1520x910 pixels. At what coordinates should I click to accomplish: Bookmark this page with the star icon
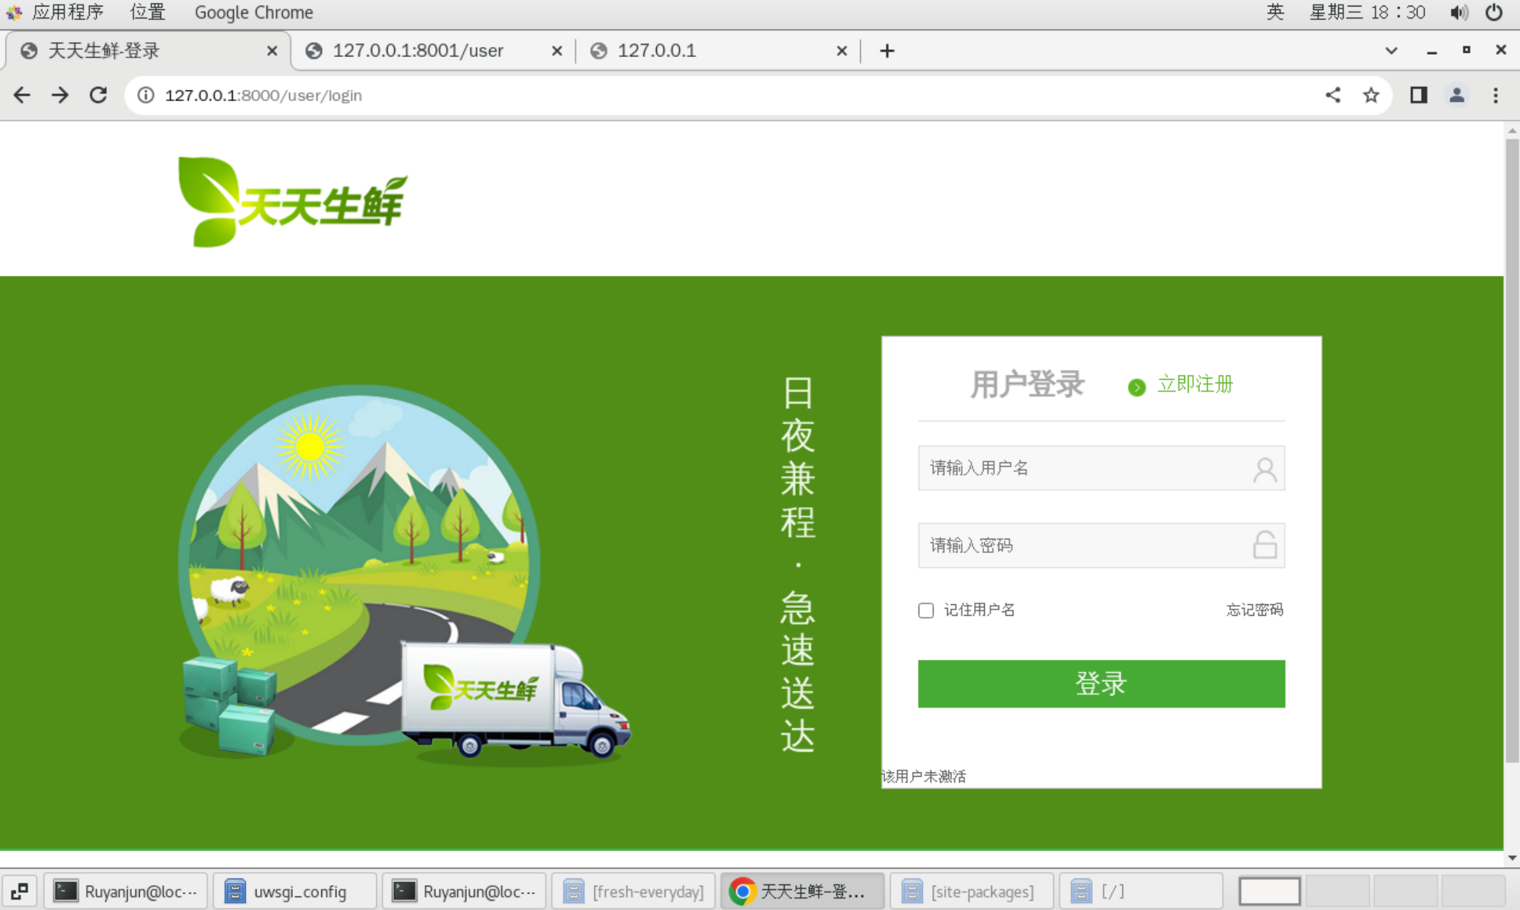[1371, 94]
